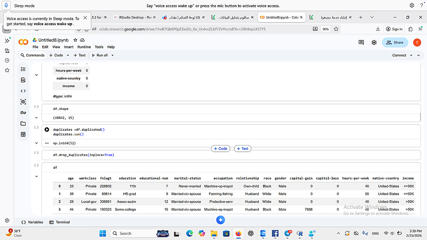Open the Help menu
This screenshot has width=427, height=240.
coord(111,47)
